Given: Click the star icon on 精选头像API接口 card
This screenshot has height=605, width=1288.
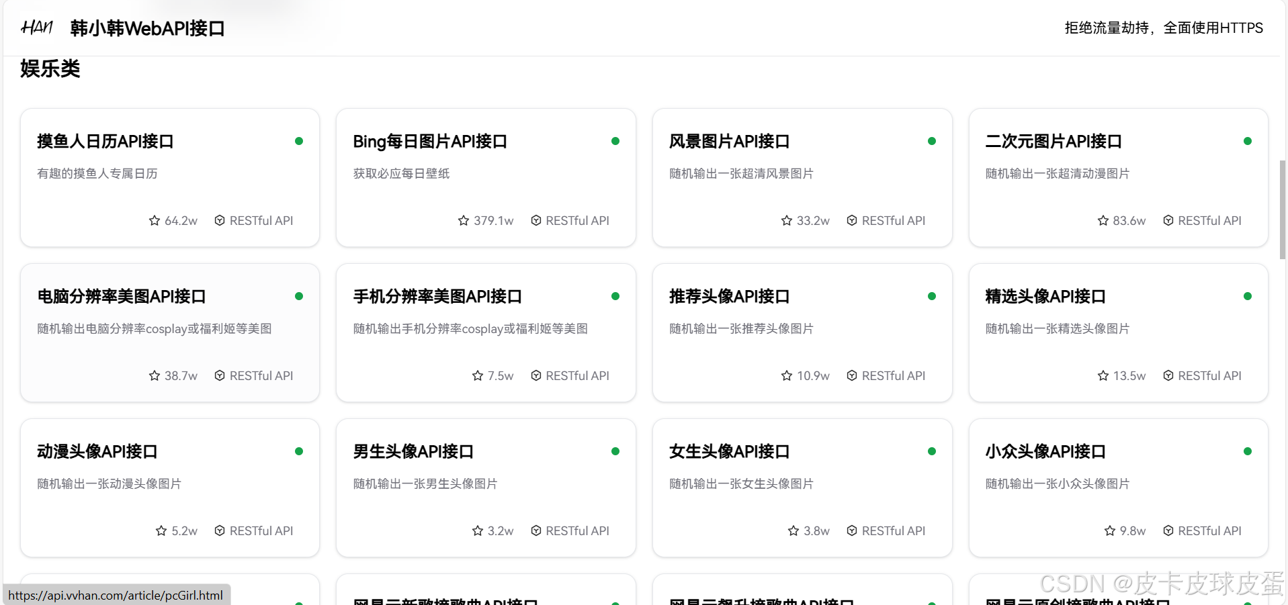Looking at the screenshot, I should (x=1102, y=375).
